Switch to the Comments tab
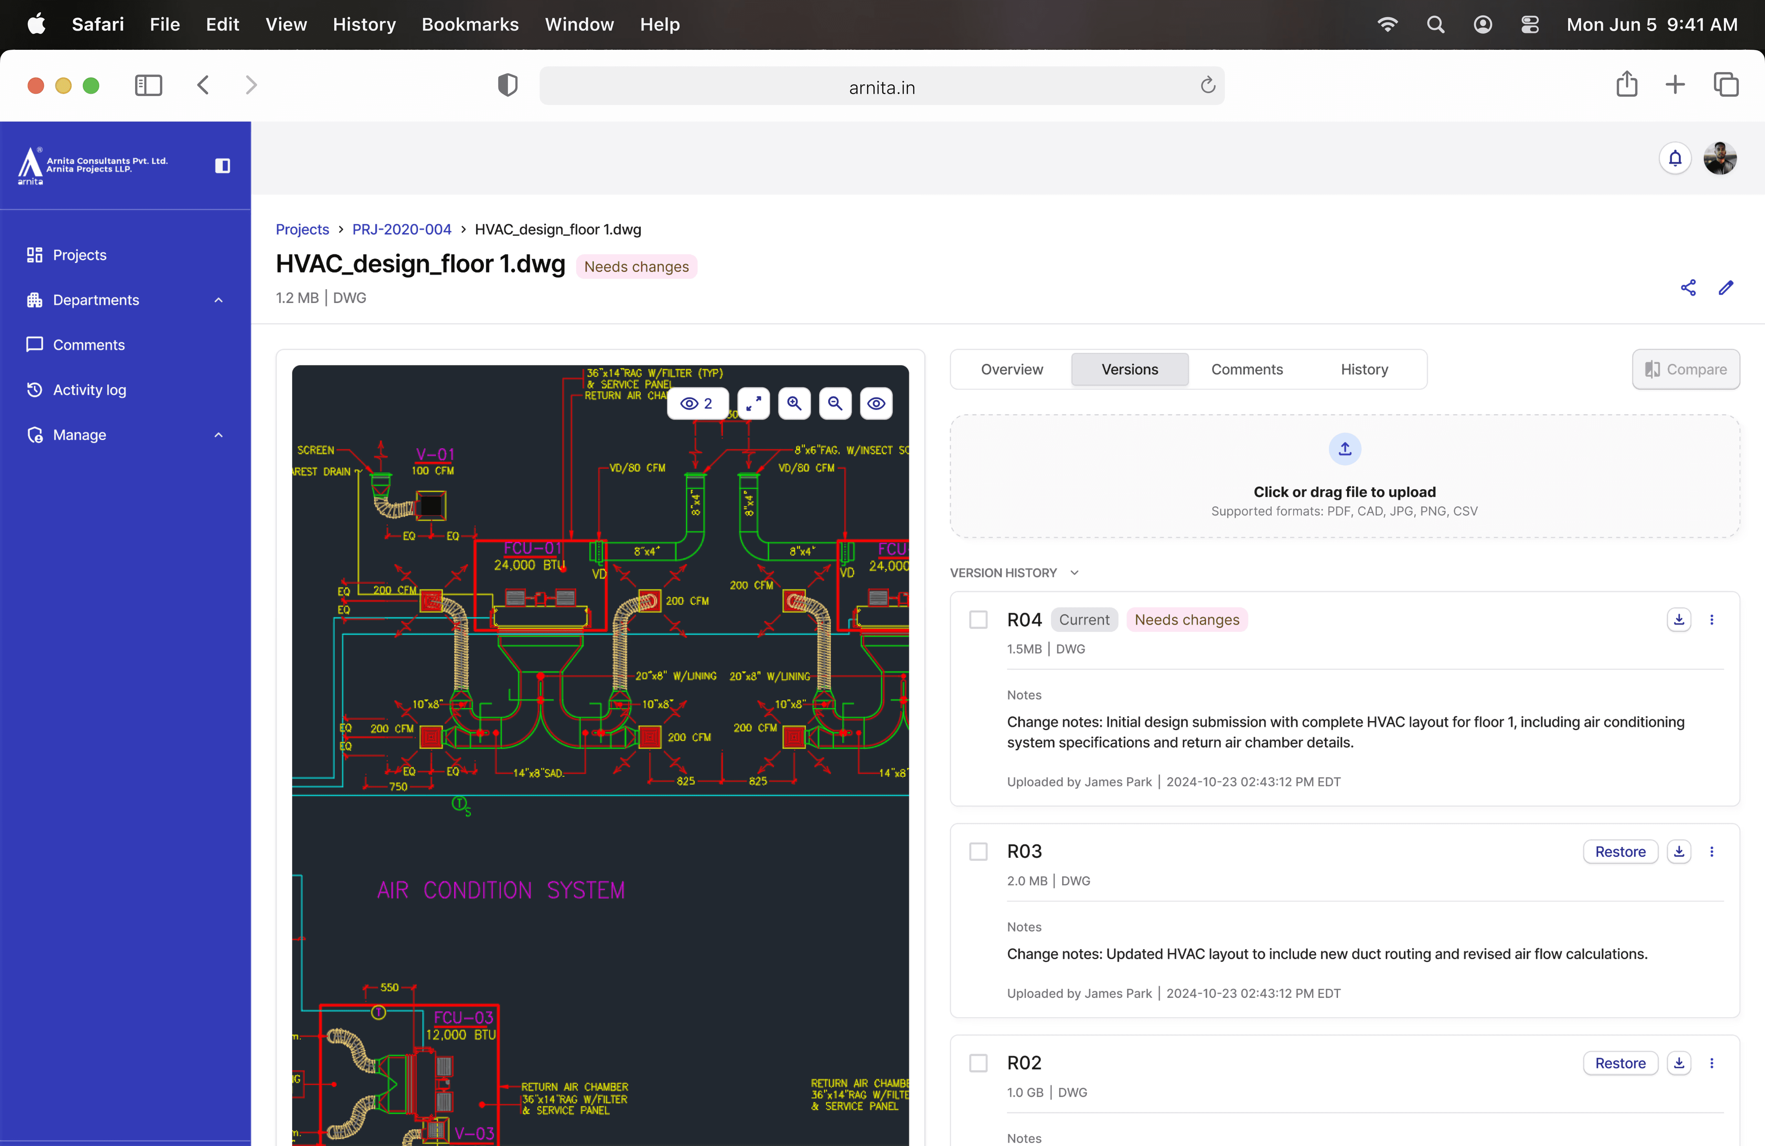Image resolution: width=1765 pixels, height=1146 pixels. tap(1246, 369)
